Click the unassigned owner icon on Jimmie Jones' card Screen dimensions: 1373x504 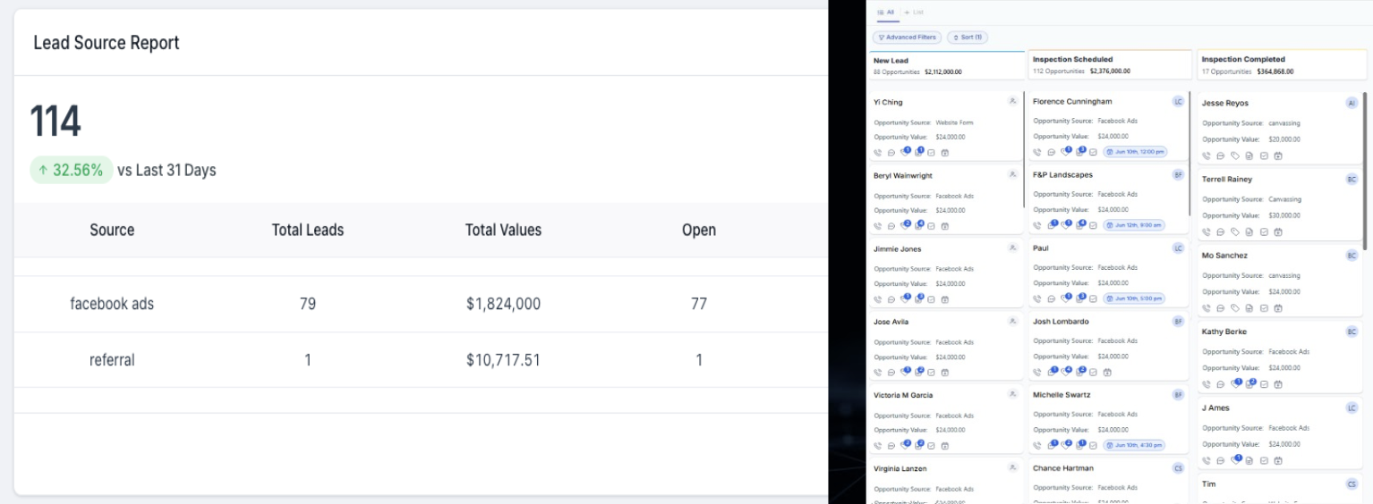coord(1012,248)
